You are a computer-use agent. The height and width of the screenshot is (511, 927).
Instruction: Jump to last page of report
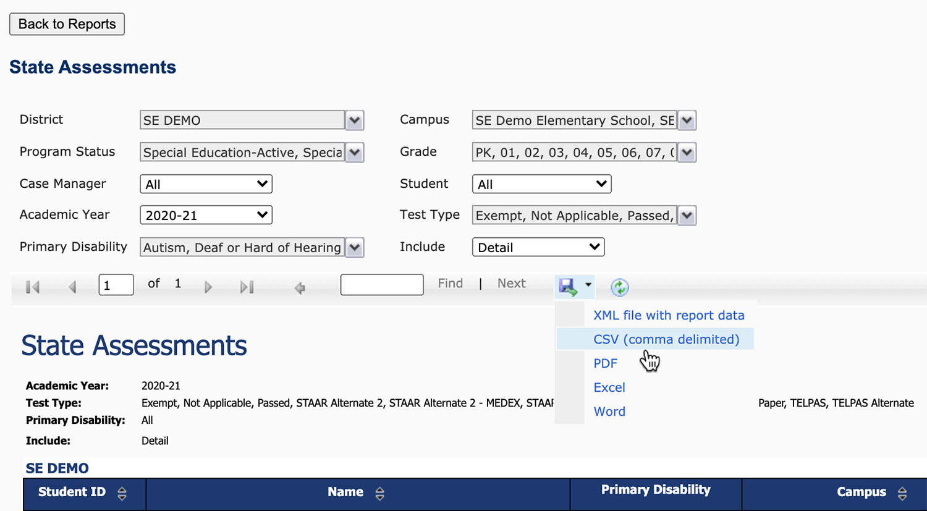[x=247, y=287]
